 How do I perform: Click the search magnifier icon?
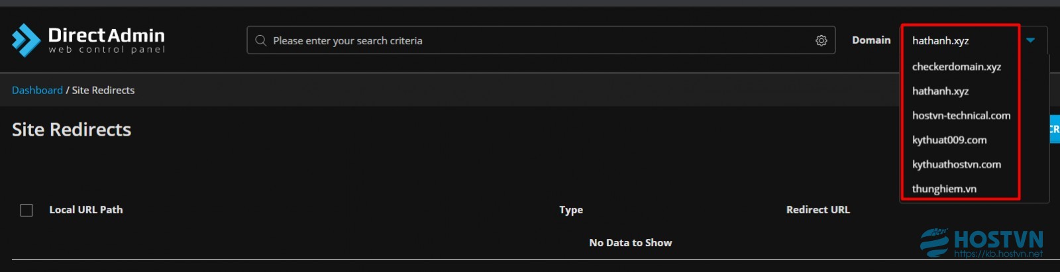click(260, 40)
